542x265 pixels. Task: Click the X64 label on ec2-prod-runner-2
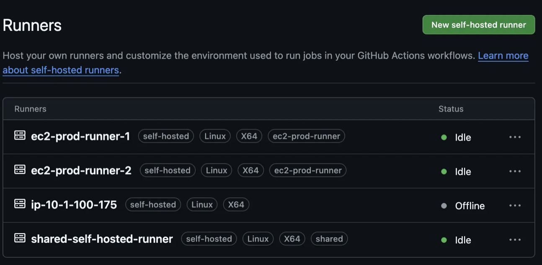[250, 170]
